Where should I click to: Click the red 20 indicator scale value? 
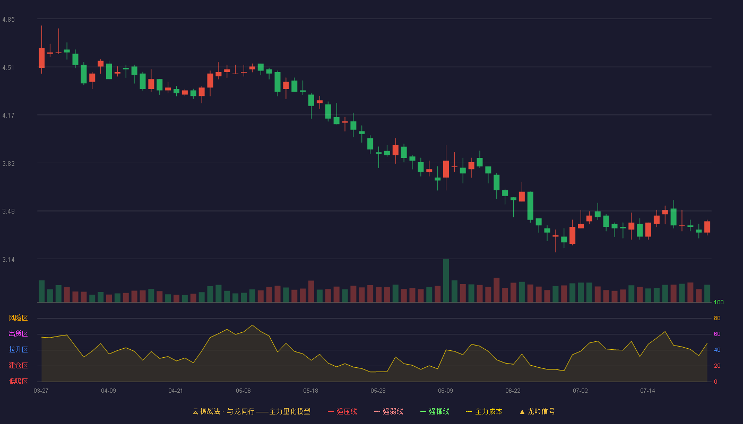pos(717,366)
